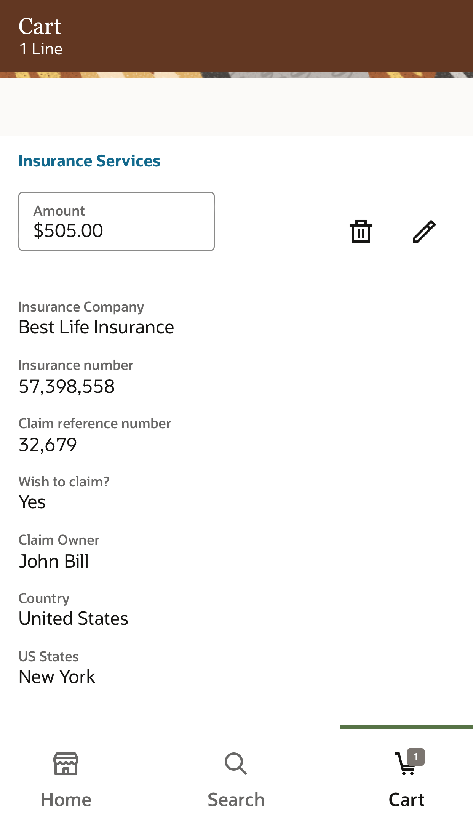Click the US States value New York
This screenshot has width=473, height=816.
[57, 677]
